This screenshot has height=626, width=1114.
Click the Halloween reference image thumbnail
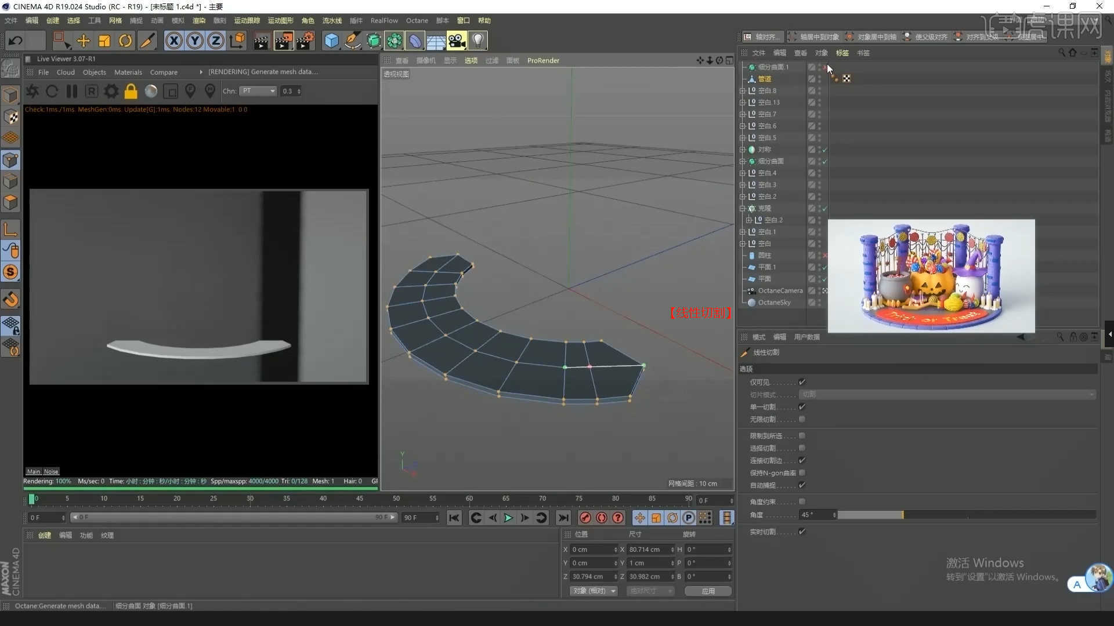pos(931,276)
